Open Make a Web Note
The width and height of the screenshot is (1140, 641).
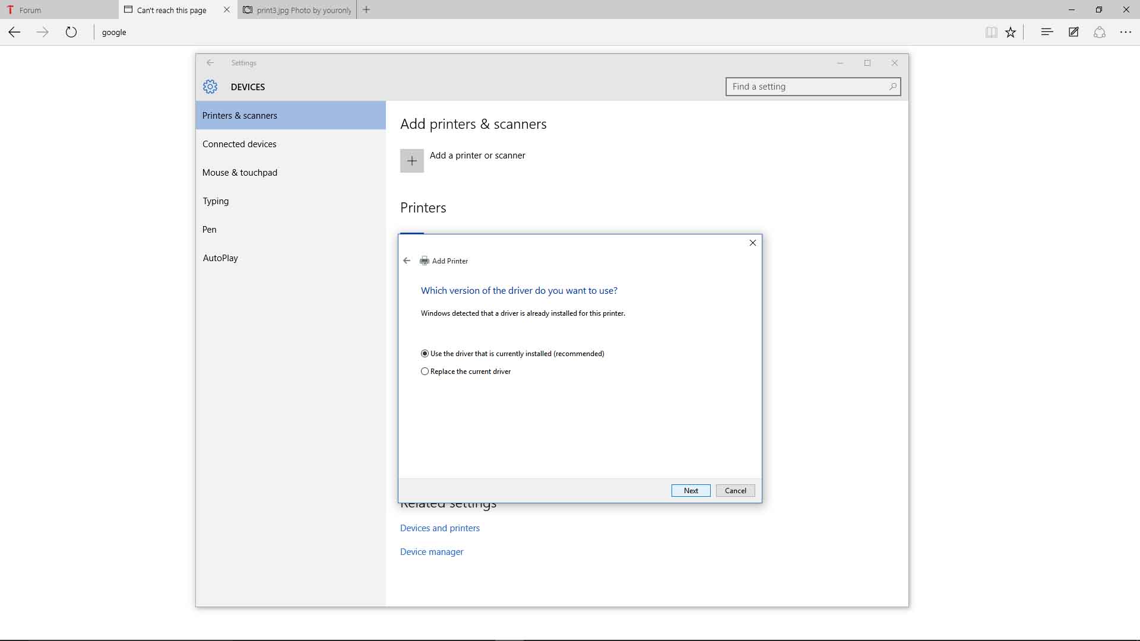(1073, 32)
